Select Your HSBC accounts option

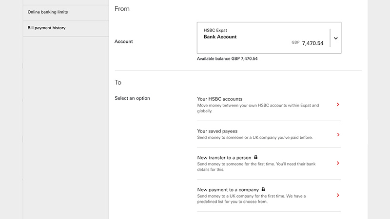pyautogui.click(x=269, y=105)
